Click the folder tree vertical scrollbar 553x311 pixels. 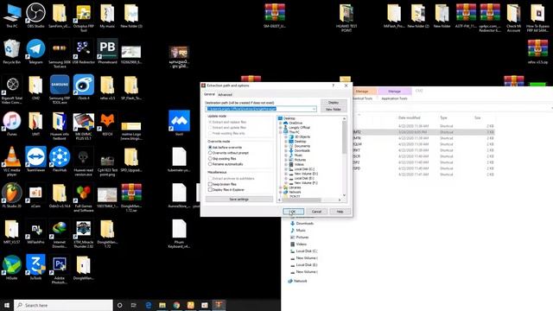(344, 137)
